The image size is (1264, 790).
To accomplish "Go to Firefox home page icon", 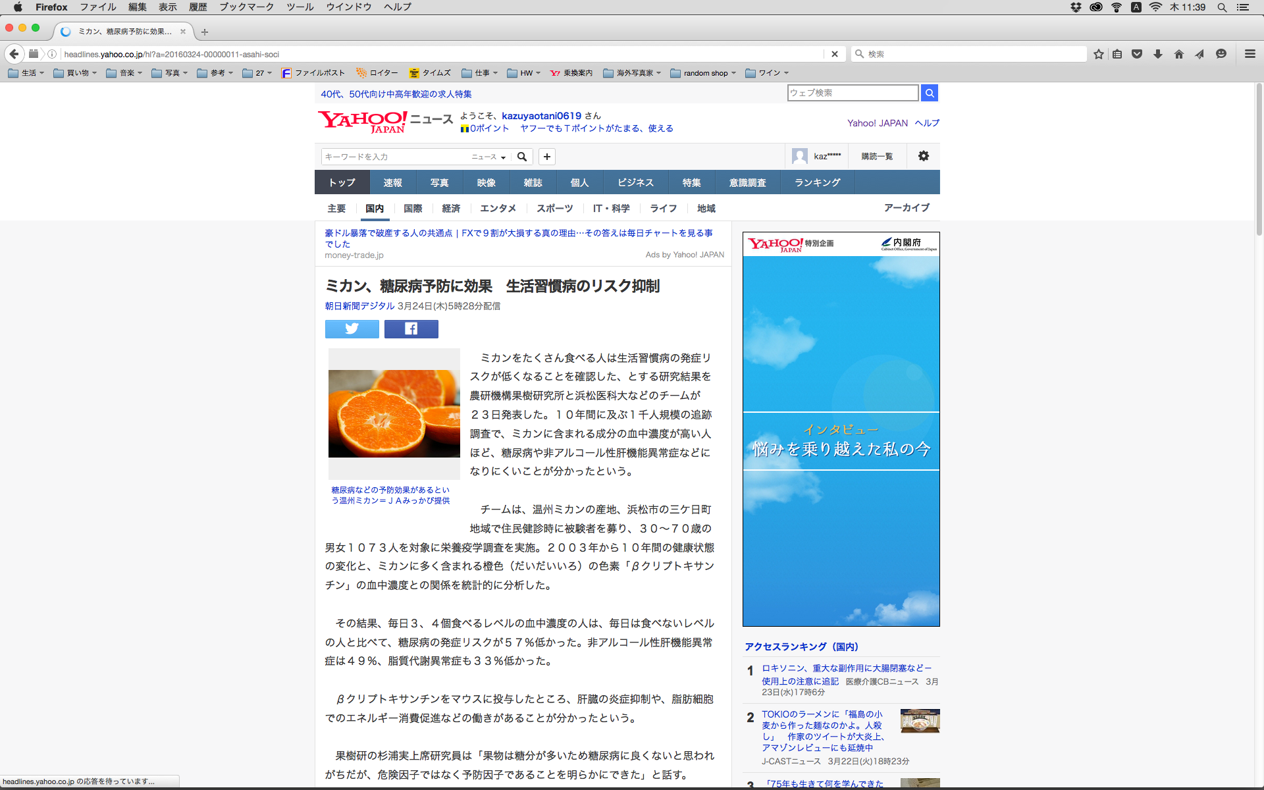I will 1178,54.
